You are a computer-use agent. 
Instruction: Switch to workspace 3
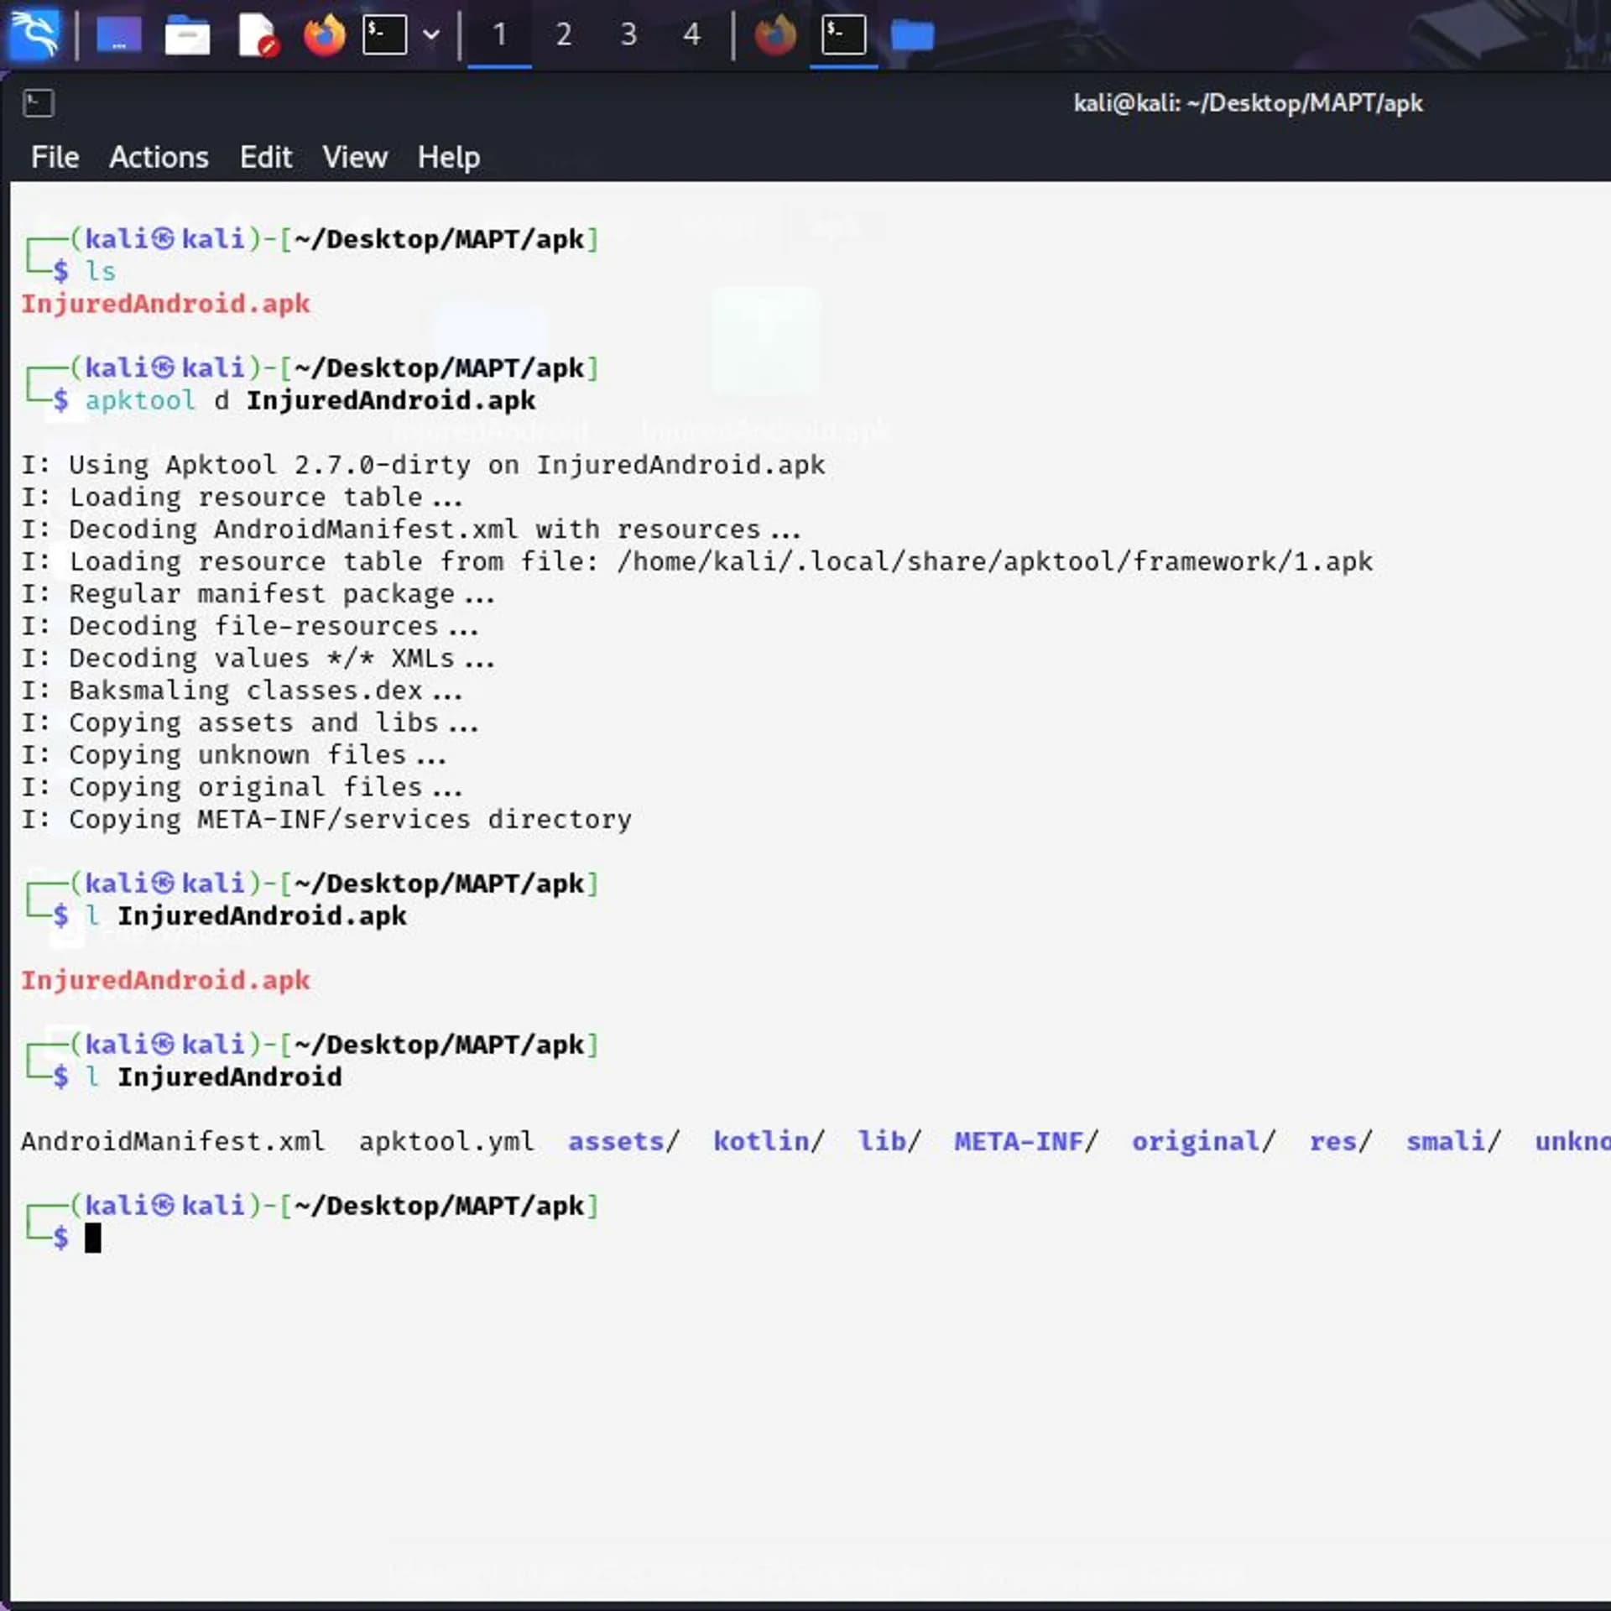coord(628,35)
